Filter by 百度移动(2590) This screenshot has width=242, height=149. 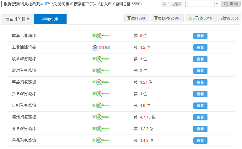pos(167,18)
